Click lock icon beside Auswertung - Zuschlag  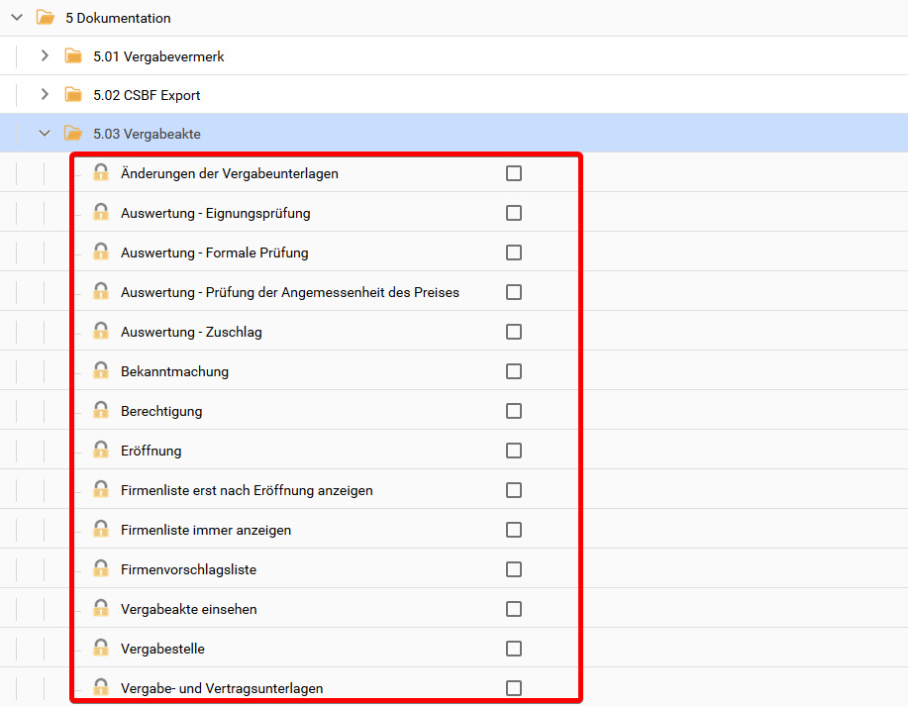(x=101, y=330)
